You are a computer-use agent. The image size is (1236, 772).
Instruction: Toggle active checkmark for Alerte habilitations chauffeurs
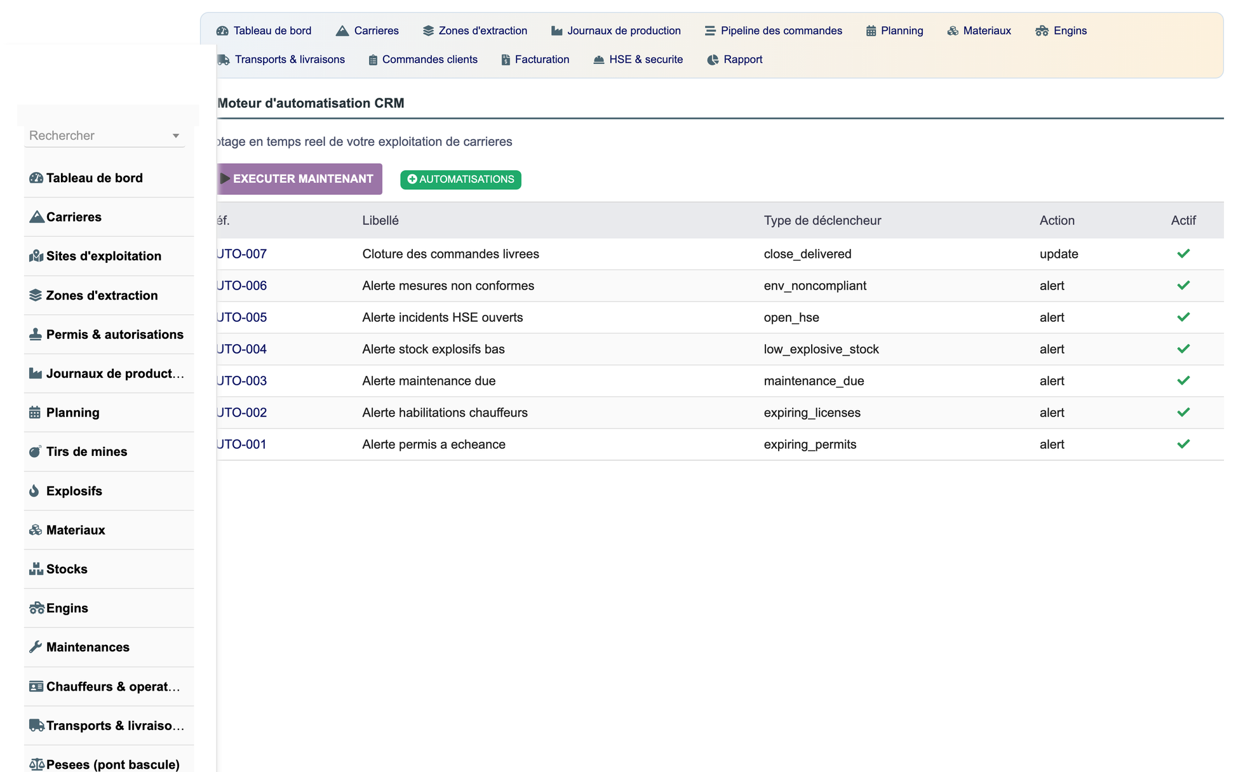pos(1183,413)
